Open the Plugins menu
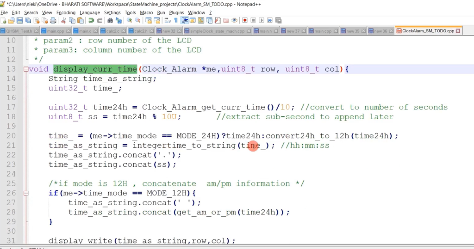The height and width of the screenshot is (249, 474). coord(176,12)
